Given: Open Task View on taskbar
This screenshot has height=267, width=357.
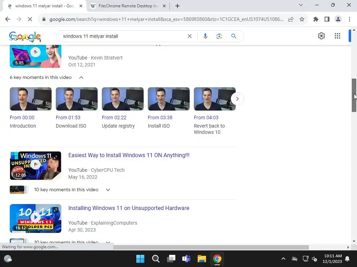Looking at the screenshot, I should tap(171, 259).
